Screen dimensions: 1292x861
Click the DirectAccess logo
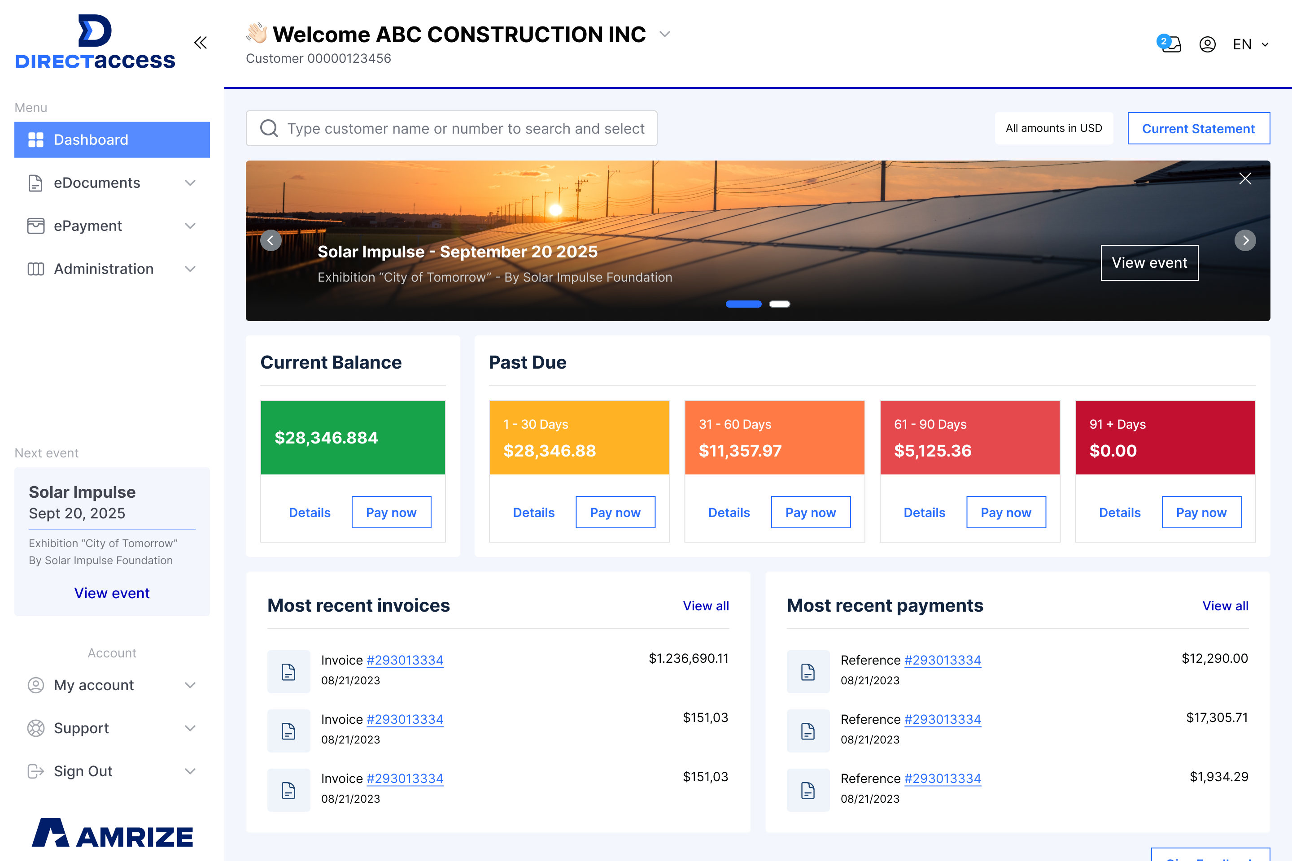pos(95,42)
